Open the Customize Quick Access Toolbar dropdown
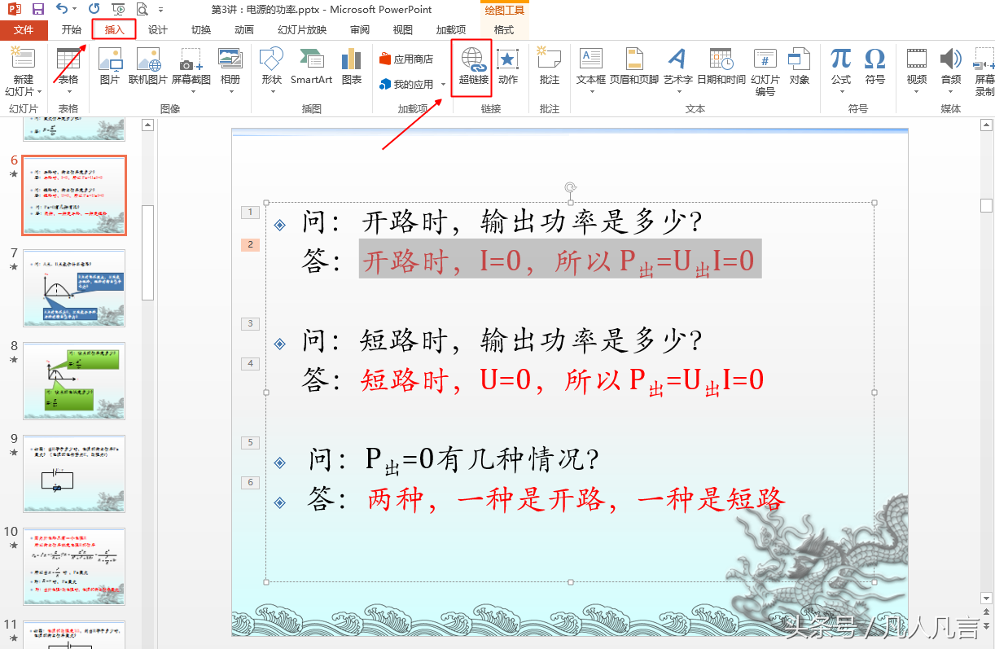 160,11
